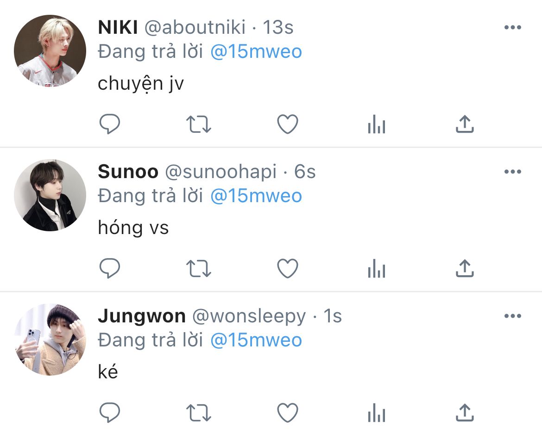Share NIKI's tweet
Viewport: 542px width, 432px height.
click(465, 124)
